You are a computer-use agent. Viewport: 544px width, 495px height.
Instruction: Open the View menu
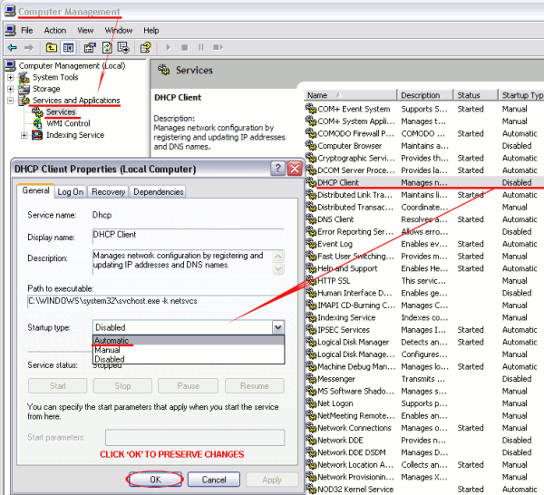coord(85,31)
